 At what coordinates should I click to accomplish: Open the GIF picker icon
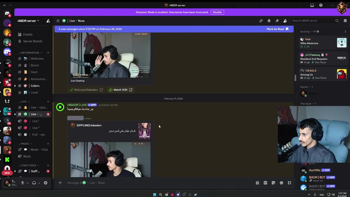point(265,183)
